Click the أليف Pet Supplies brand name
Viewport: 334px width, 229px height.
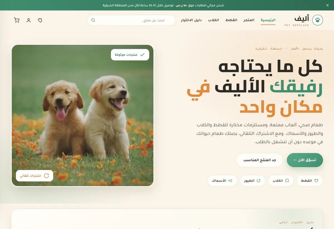tap(297, 21)
